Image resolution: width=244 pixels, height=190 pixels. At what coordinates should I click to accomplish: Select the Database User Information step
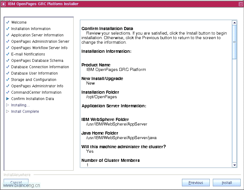coord(35,73)
